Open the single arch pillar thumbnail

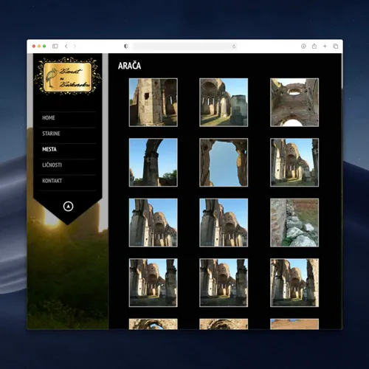pyautogui.click(x=154, y=162)
